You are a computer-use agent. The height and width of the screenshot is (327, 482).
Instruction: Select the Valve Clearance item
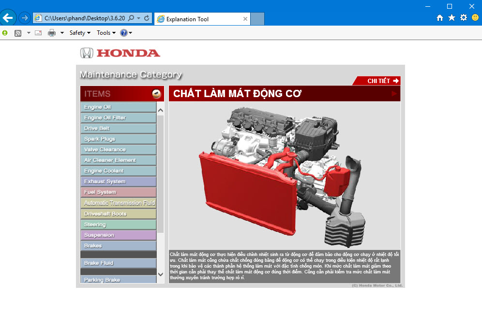pyautogui.click(x=119, y=150)
